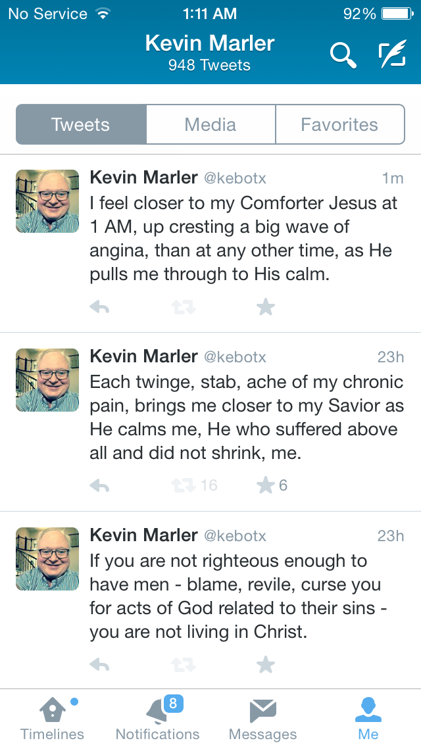Tap the @kebotx handle in first tweet

tap(235, 178)
